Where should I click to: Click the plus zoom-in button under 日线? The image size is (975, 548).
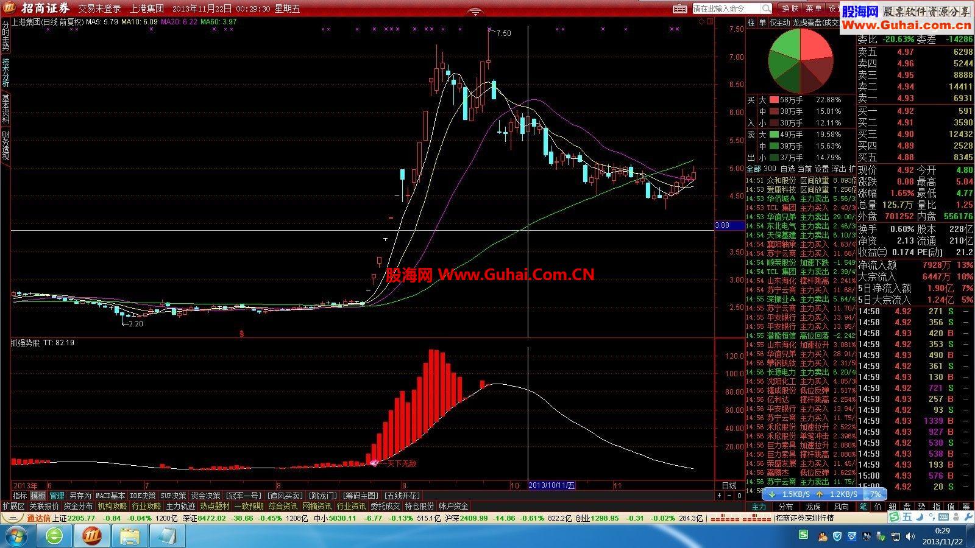[720, 496]
